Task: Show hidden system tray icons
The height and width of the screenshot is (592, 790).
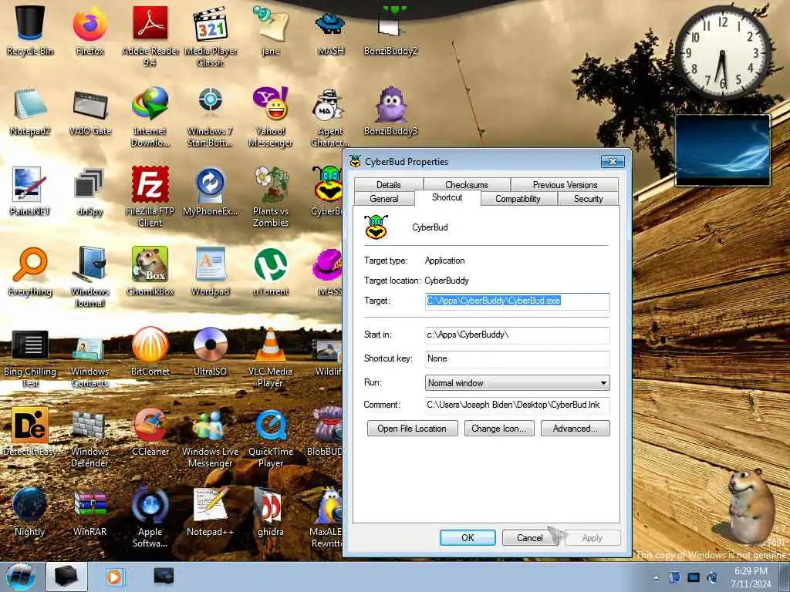Action: [x=656, y=578]
